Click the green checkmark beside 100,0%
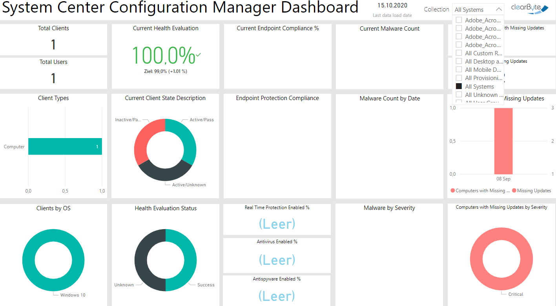 pyautogui.click(x=198, y=55)
